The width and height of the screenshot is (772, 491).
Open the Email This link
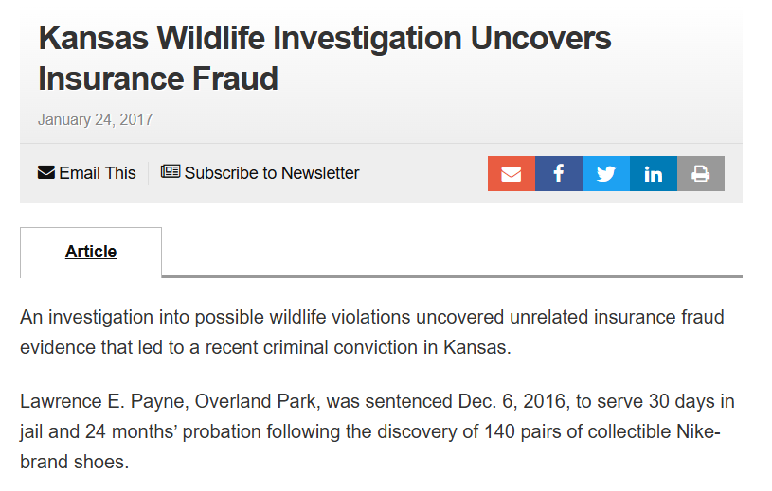coord(86,173)
